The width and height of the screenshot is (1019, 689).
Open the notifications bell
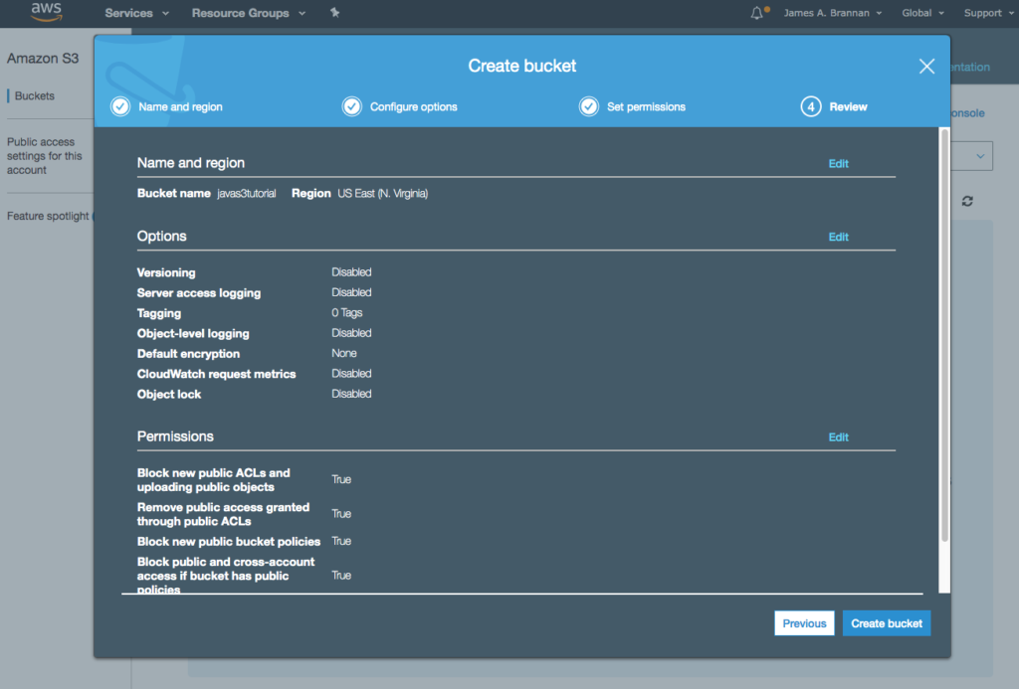tap(757, 13)
